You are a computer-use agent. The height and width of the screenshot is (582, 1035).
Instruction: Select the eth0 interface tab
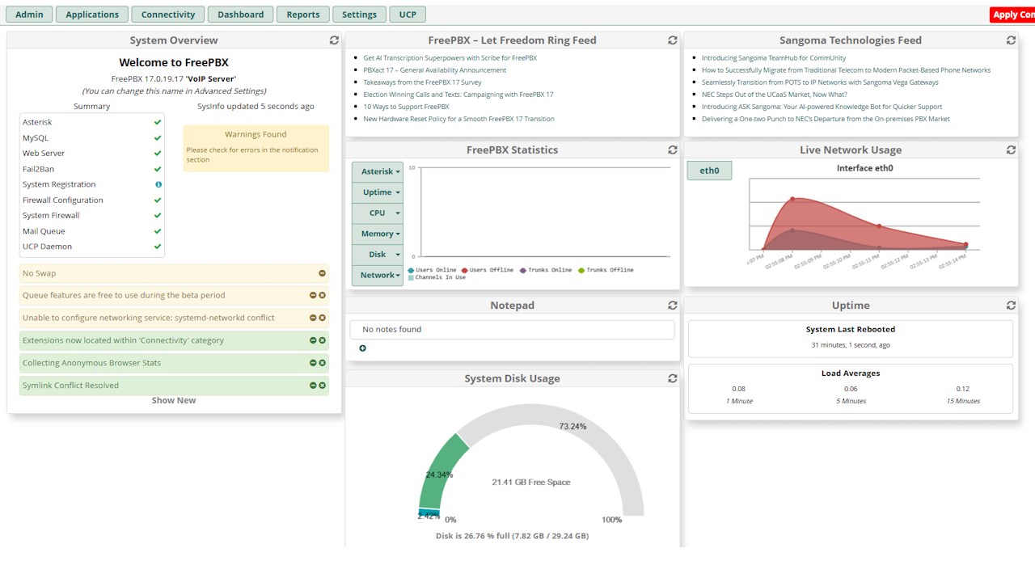point(709,171)
